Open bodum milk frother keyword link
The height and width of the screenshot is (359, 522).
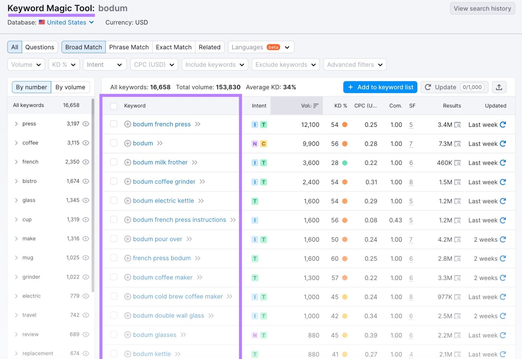(x=160, y=162)
